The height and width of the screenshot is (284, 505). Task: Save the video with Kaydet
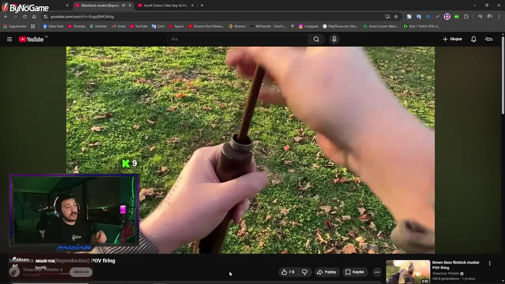(x=355, y=272)
